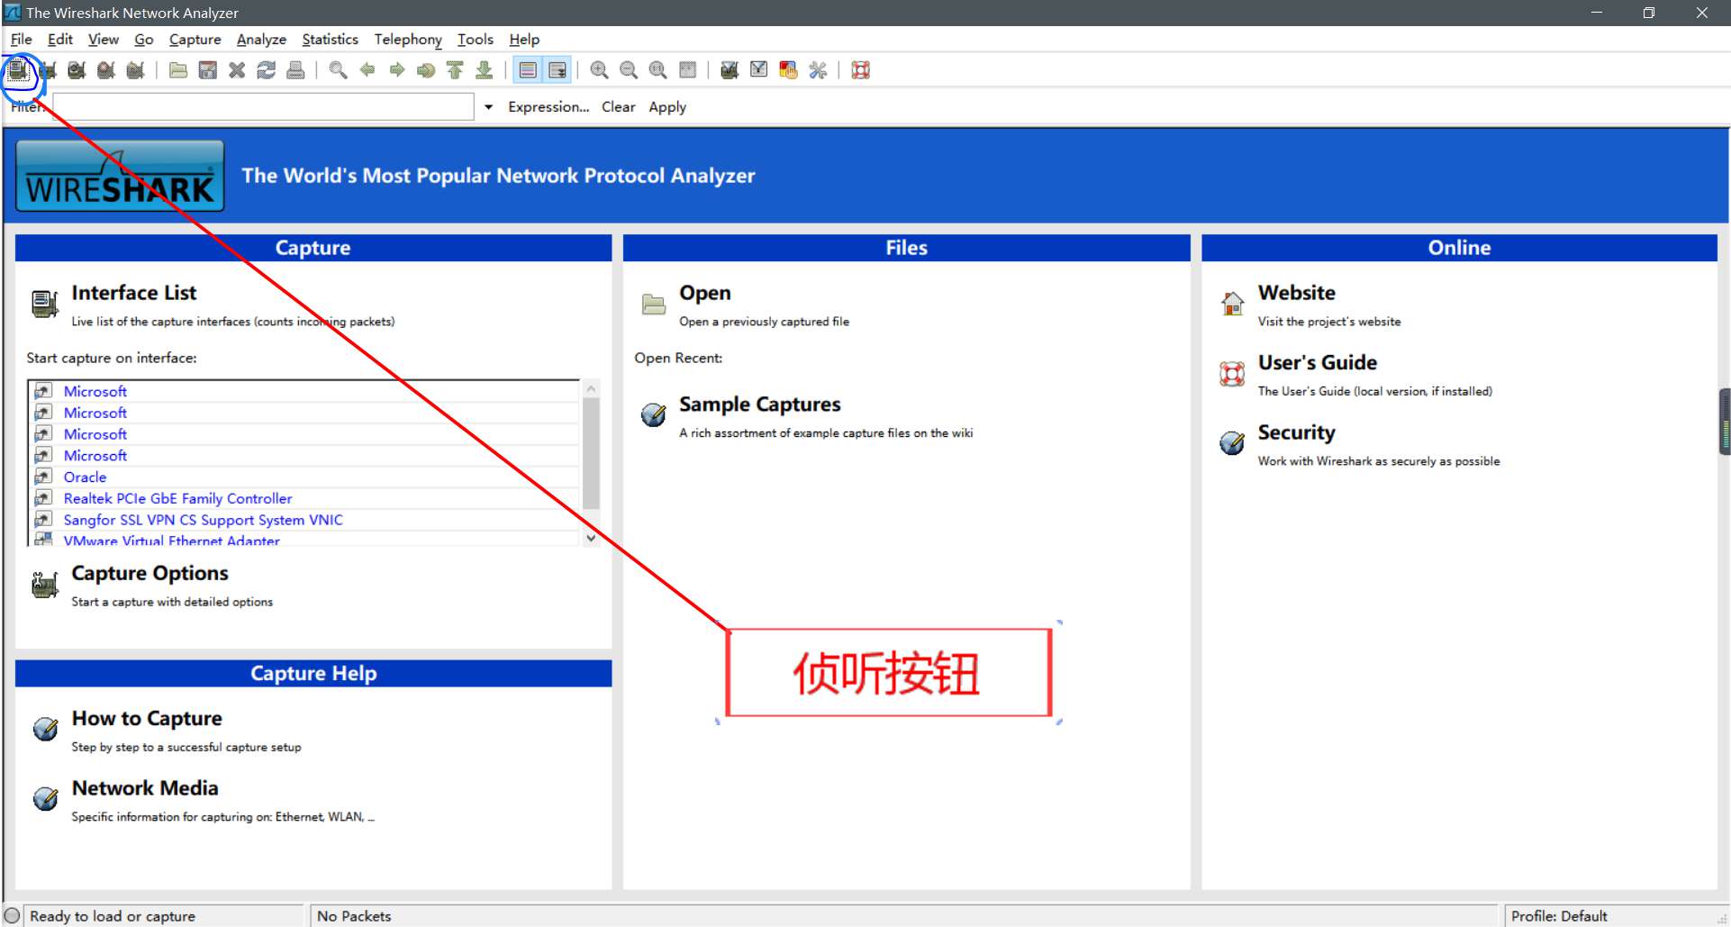Toggle auto scroll in live capture

pyautogui.click(x=557, y=70)
